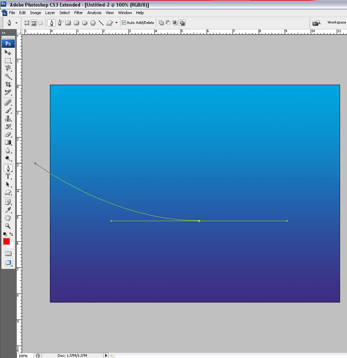Image resolution: width=347 pixels, height=358 pixels.
Task: Select the Move tool
Action: pos(8,52)
